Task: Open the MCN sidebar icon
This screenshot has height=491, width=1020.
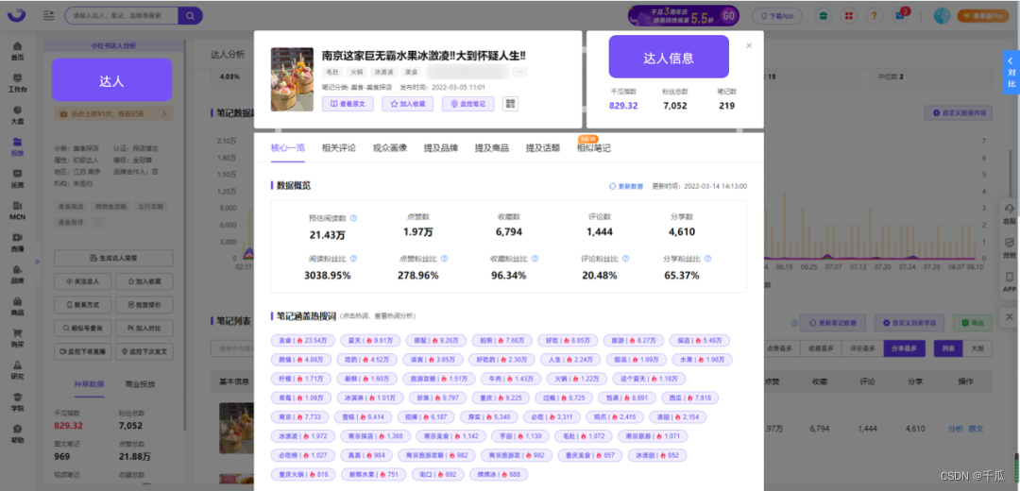Action: tap(18, 210)
